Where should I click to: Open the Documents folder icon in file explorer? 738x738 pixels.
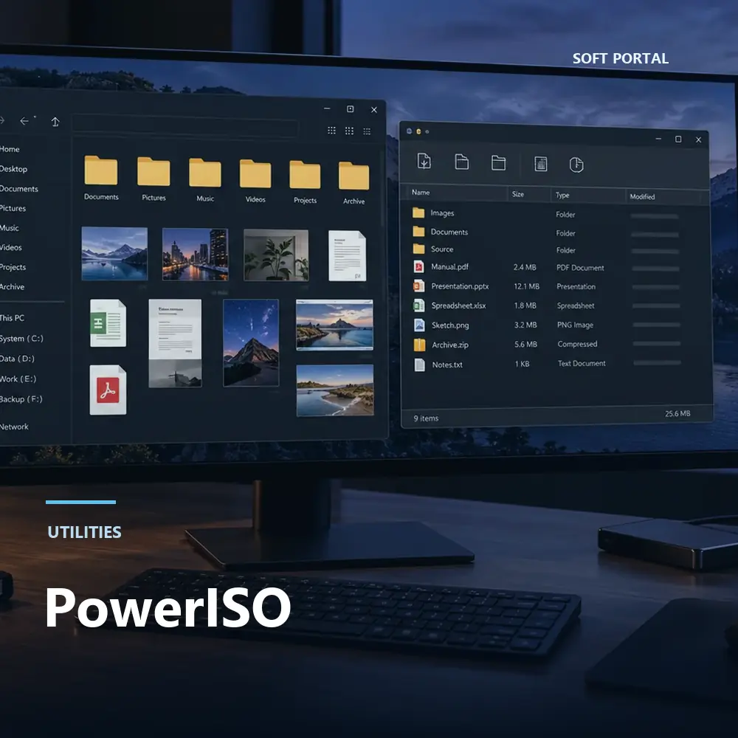[100, 170]
